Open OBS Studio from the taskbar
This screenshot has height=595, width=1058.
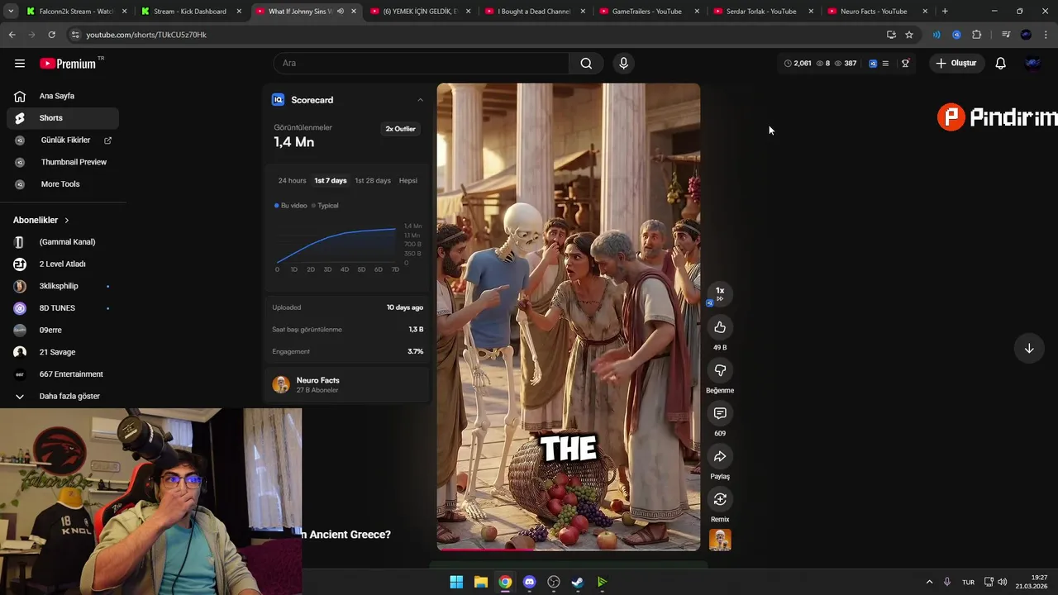pos(554,582)
